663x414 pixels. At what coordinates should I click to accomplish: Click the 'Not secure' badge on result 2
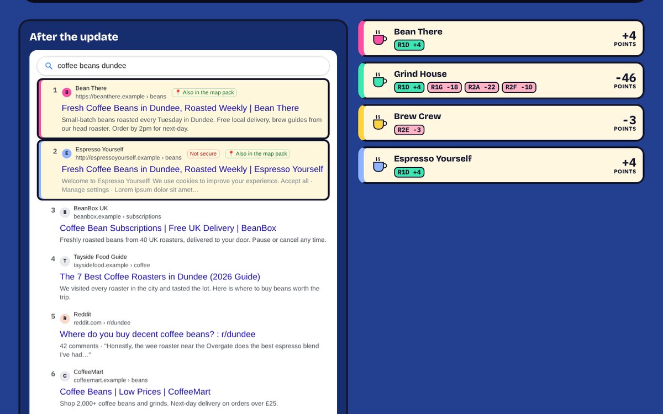pos(203,154)
